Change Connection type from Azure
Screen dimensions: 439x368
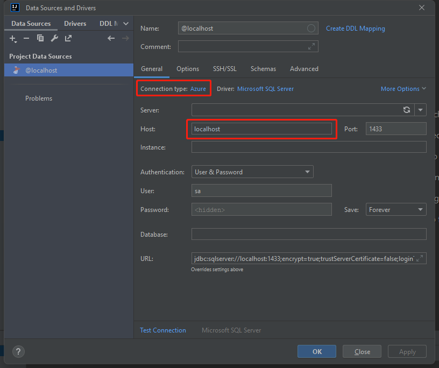[197, 88]
